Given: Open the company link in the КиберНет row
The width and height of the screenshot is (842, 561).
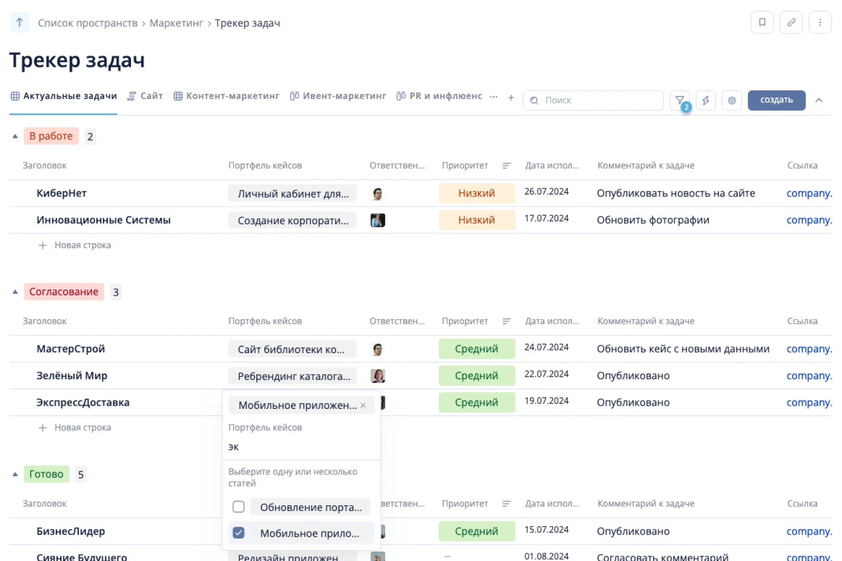Looking at the screenshot, I should [x=808, y=193].
